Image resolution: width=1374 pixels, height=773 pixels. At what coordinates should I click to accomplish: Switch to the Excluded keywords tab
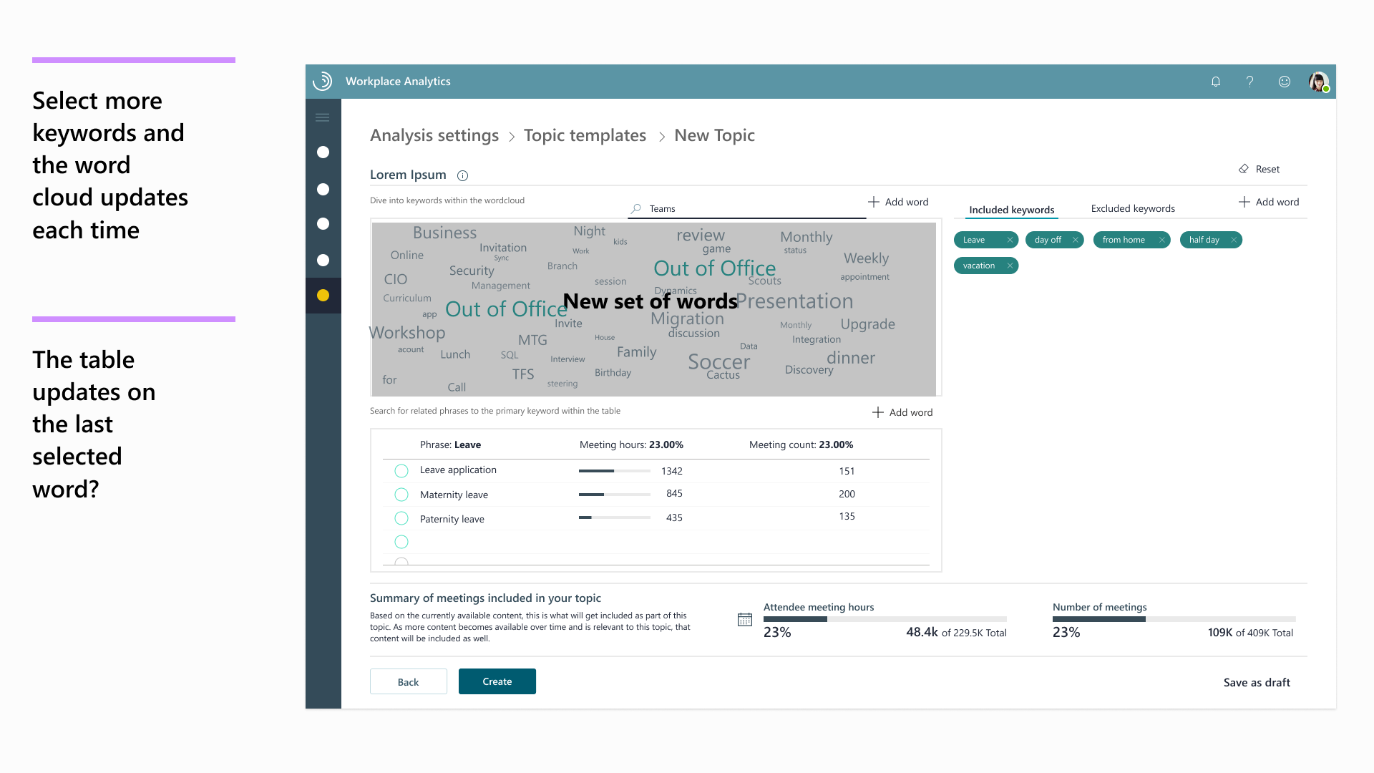click(1132, 208)
